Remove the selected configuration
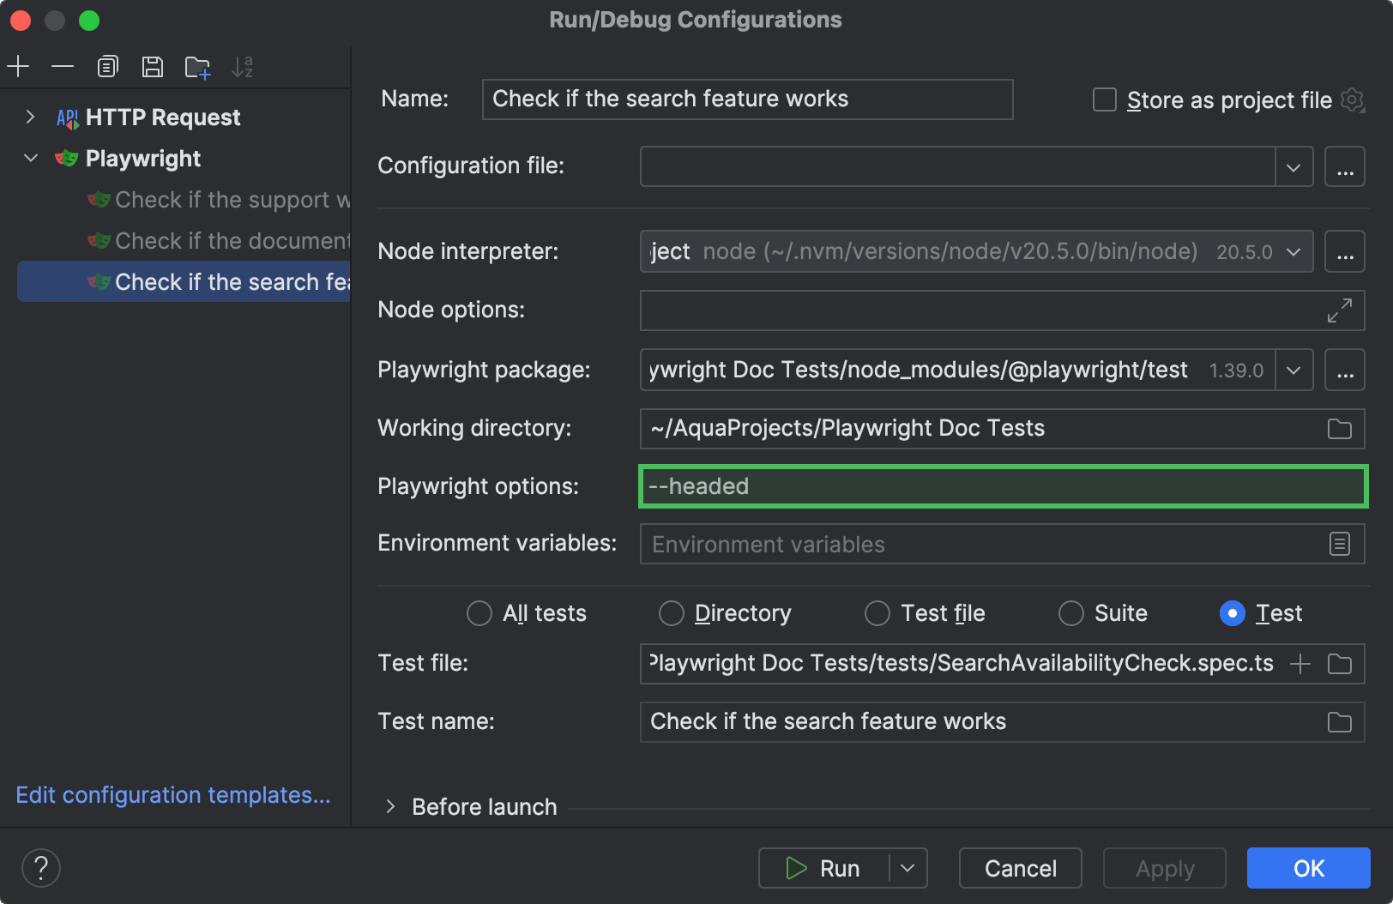This screenshot has width=1393, height=904. coord(63,66)
